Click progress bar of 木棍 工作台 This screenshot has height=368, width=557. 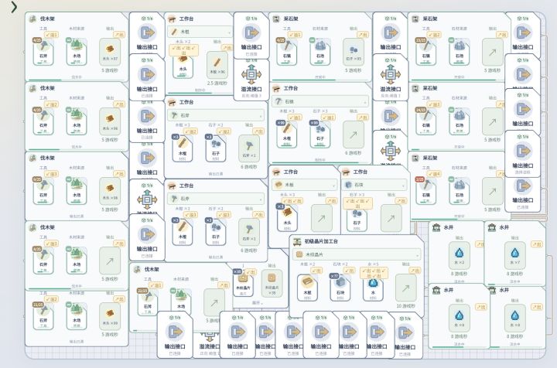click(x=200, y=94)
